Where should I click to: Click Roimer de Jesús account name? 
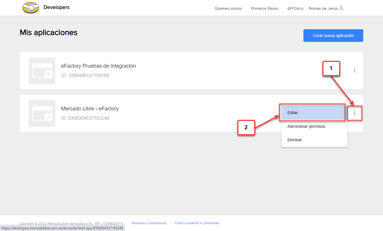point(323,9)
